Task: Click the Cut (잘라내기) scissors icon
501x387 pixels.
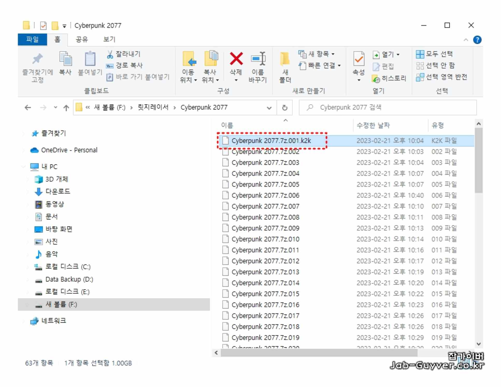Action: tap(110, 54)
